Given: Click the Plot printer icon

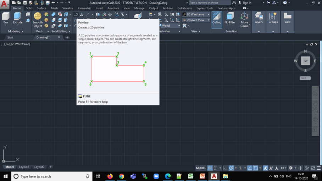Looking at the screenshot, I should click(48, 3).
